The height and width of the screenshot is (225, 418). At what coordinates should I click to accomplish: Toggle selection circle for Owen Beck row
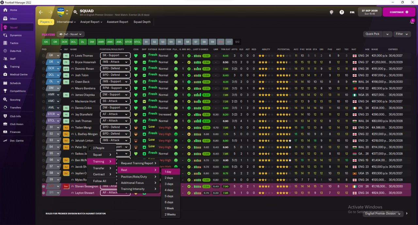click(x=44, y=82)
